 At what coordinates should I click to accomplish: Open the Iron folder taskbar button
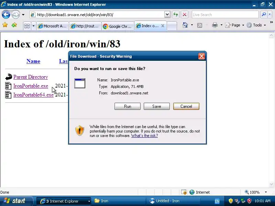click(x=119, y=201)
